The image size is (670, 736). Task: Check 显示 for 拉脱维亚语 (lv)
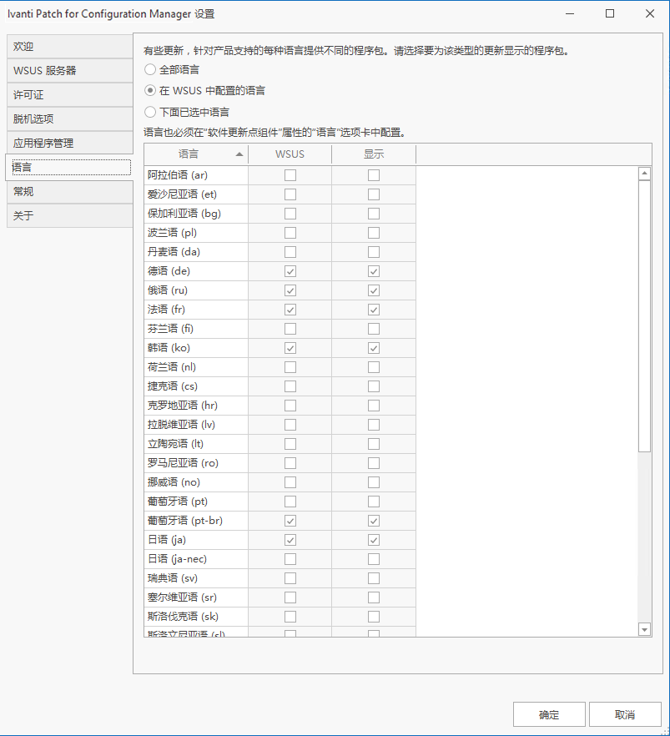[374, 425]
